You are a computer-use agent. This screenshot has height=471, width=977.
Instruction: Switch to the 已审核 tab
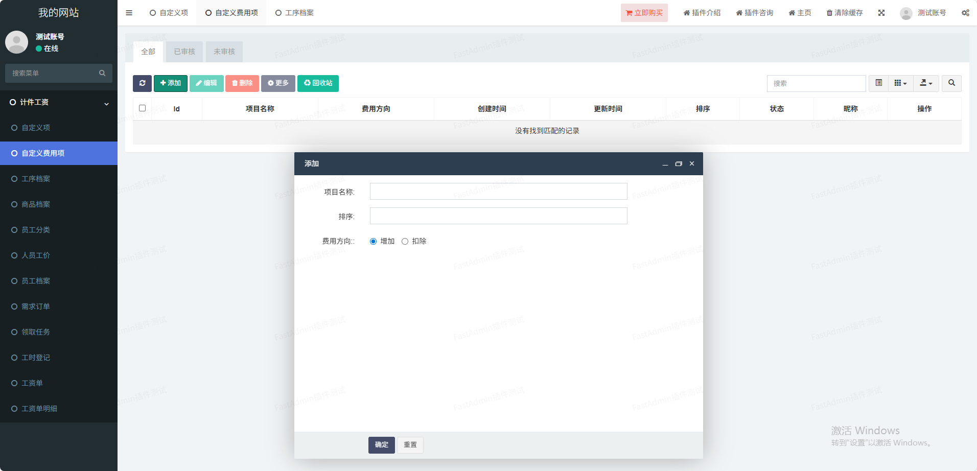coord(184,52)
